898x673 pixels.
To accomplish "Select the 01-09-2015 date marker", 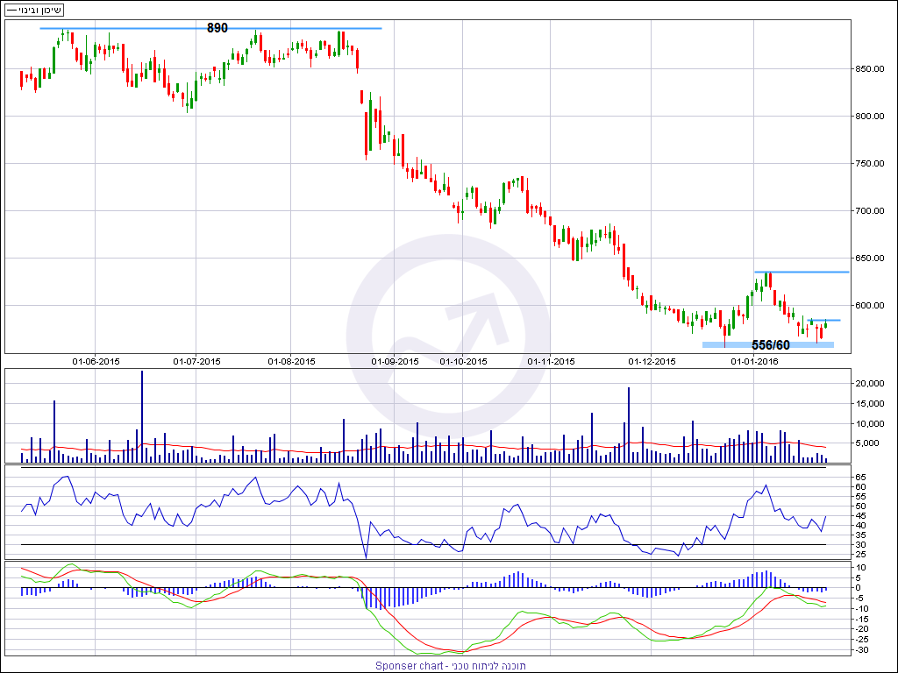I will tap(396, 361).
